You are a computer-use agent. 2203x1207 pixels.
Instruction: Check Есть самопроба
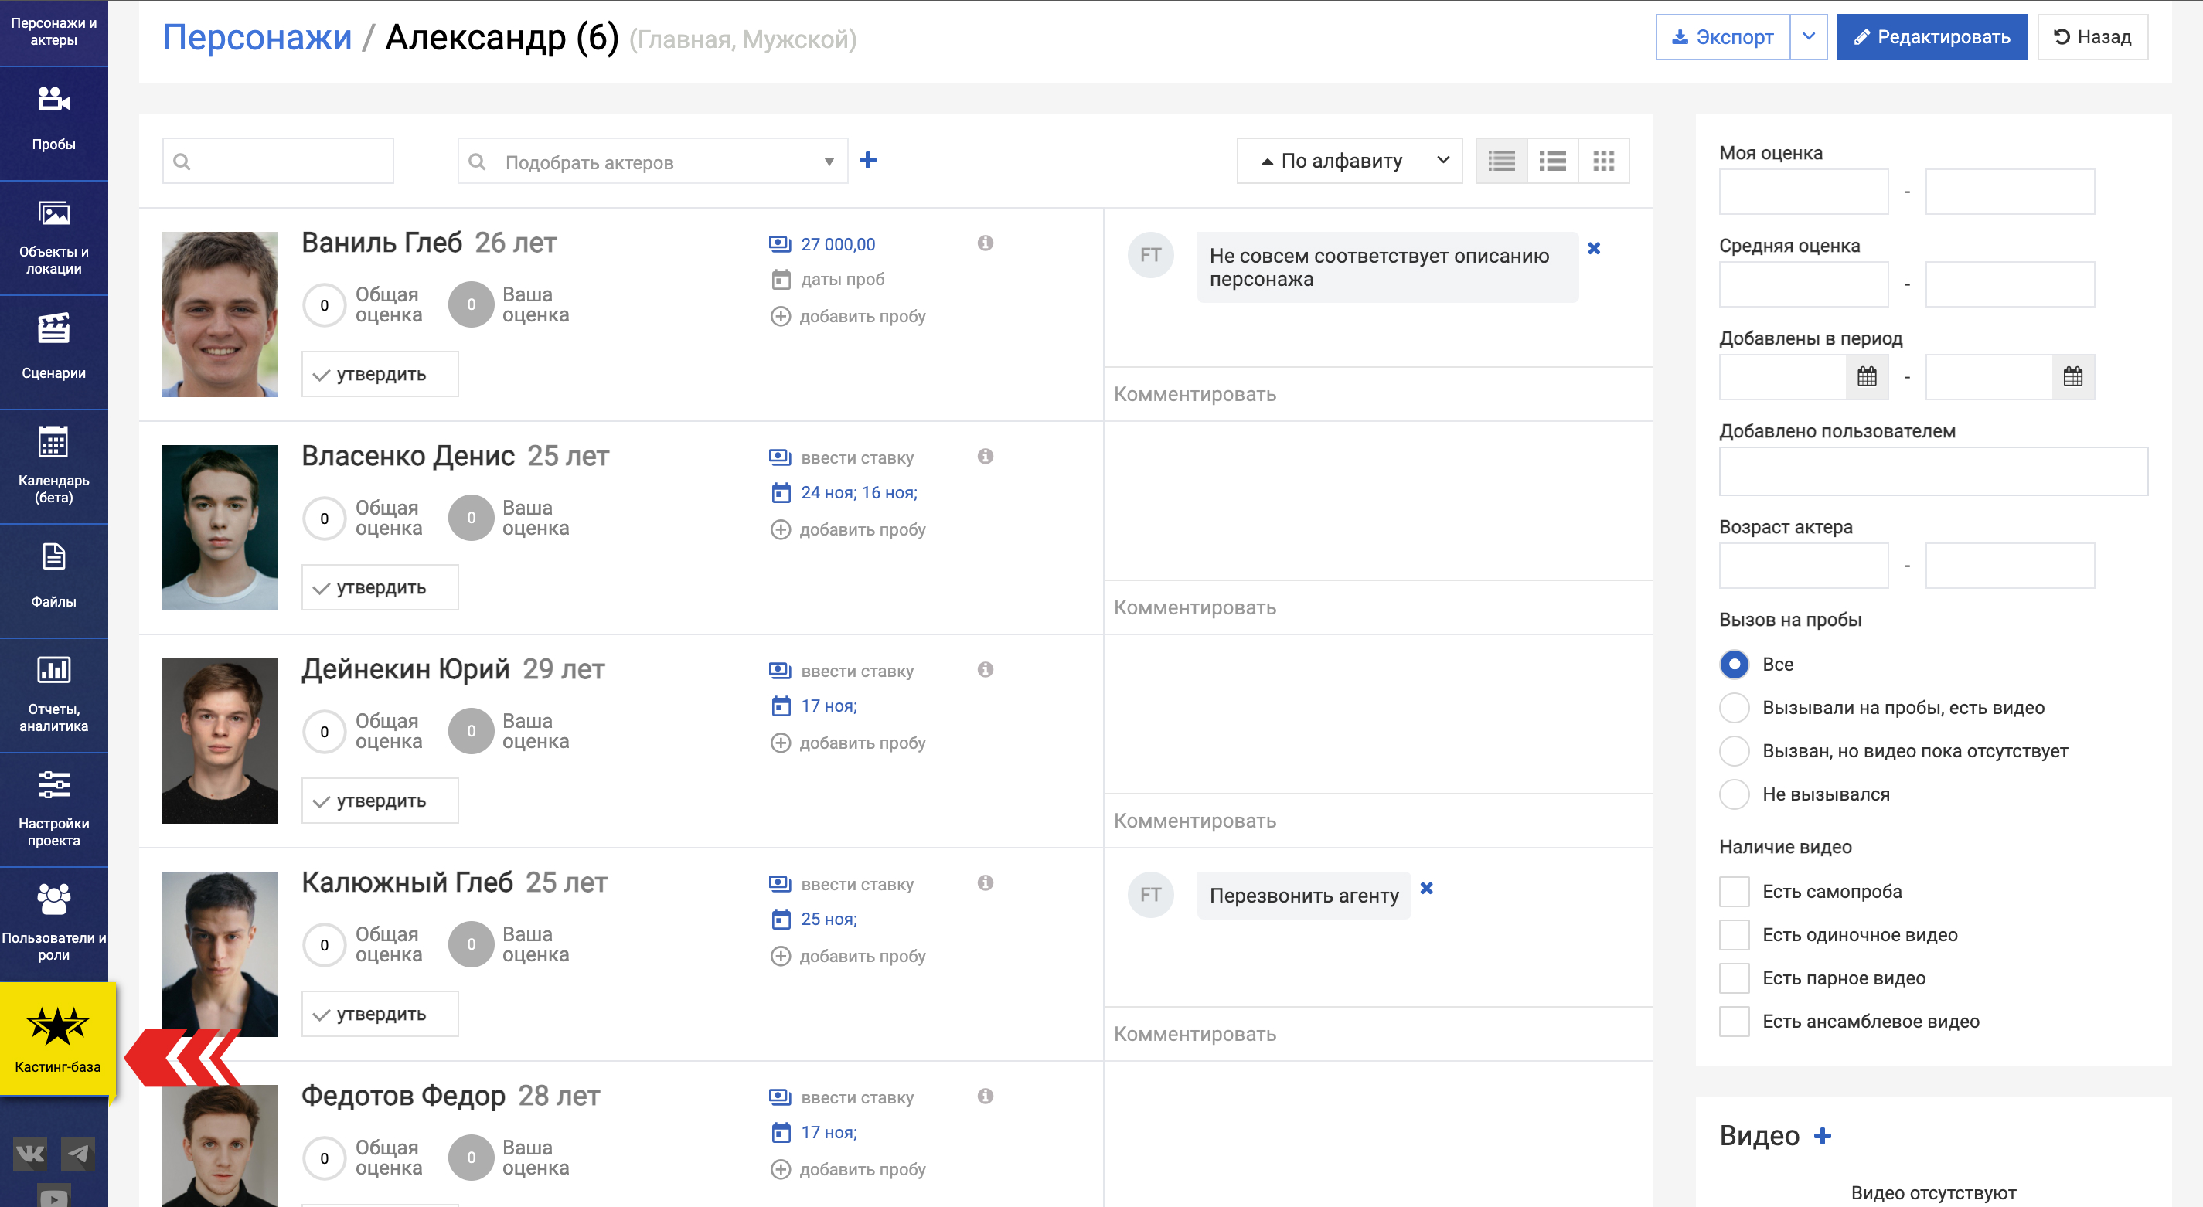1735,892
